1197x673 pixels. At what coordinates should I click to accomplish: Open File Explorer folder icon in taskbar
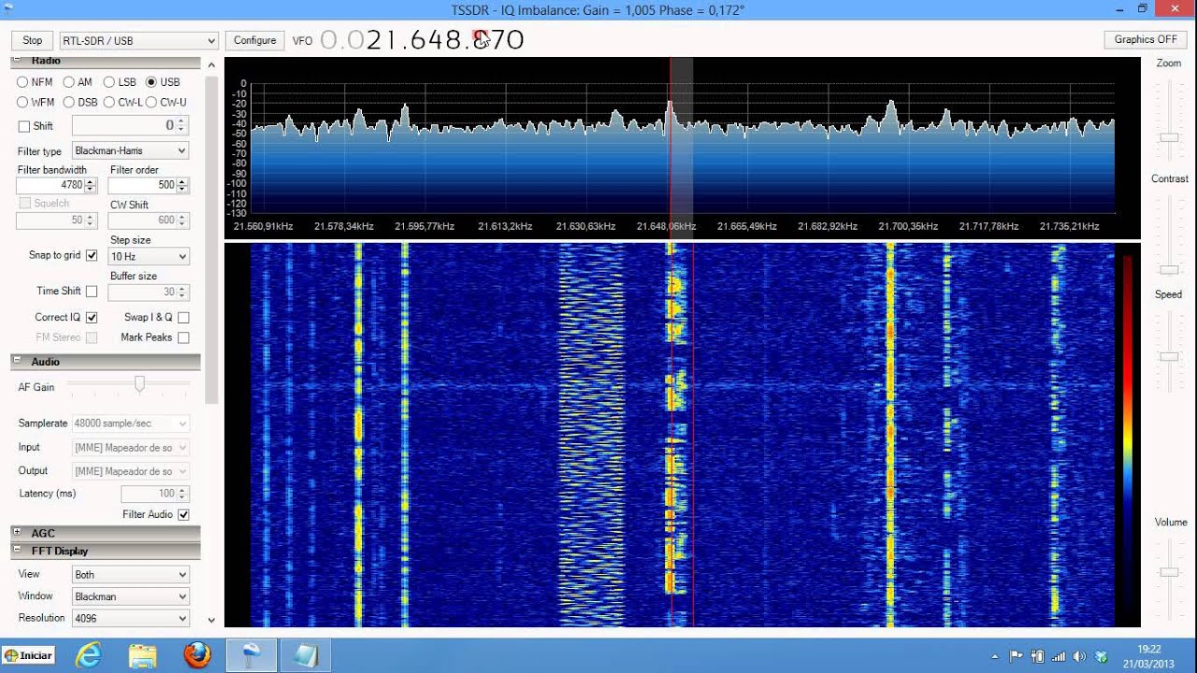click(143, 655)
